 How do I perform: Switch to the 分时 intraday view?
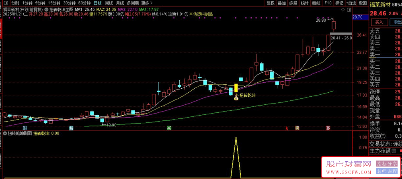coord(15,3)
